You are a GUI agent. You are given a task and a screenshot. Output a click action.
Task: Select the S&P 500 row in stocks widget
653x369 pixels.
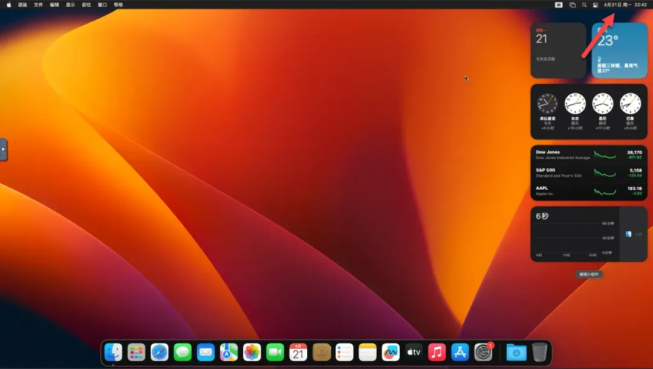coord(589,173)
